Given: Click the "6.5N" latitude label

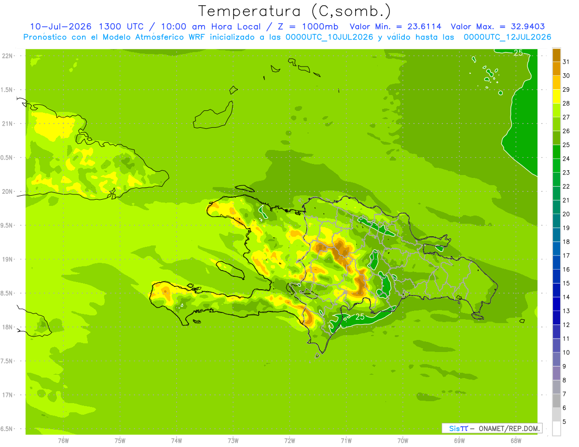Looking at the screenshot, I should 7,429.
